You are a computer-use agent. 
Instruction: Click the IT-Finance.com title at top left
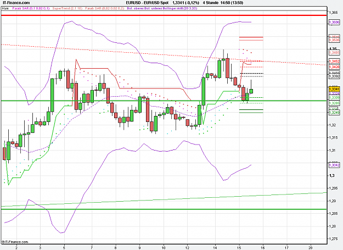click(x=16, y=3)
